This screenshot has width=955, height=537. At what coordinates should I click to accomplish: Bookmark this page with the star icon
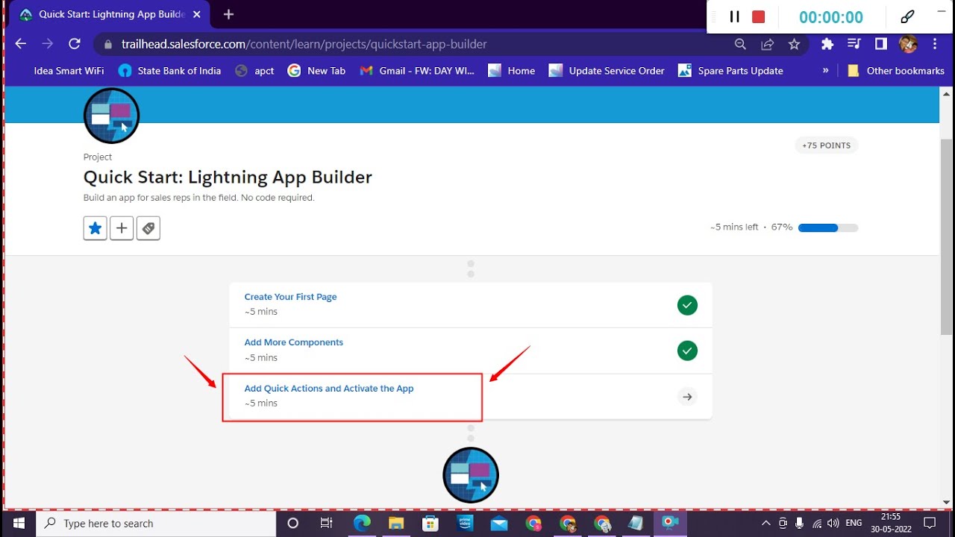pos(794,44)
